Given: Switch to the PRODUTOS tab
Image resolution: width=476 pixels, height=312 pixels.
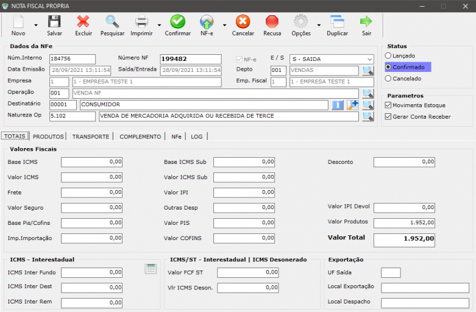Looking at the screenshot, I should click(x=48, y=136).
